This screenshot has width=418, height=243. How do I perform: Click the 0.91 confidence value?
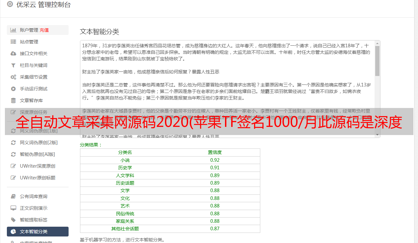tap(215, 168)
